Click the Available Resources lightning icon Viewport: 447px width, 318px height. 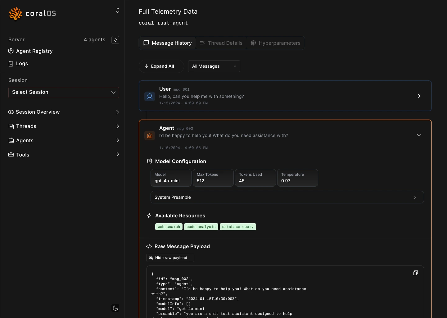pos(149,216)
